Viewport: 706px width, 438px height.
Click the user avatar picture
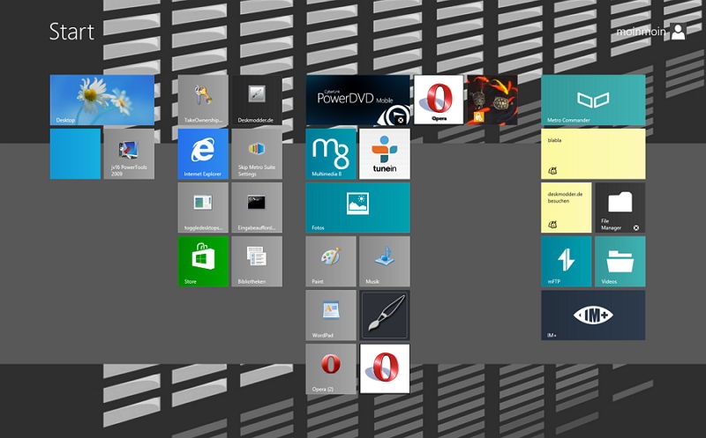click(x=678, y=32)
